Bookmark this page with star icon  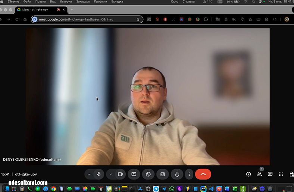coord(138,19)
